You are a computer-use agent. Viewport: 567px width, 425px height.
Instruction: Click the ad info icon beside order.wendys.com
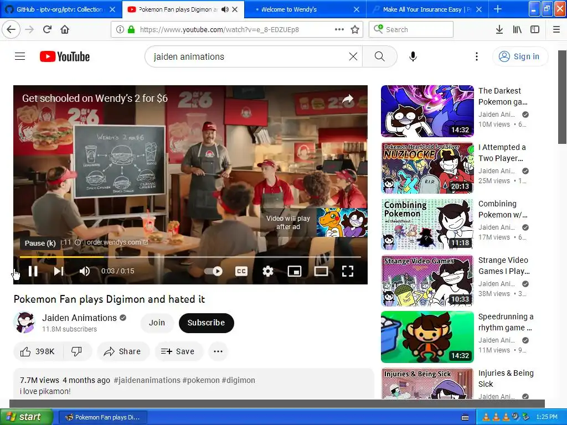point(78,242)
